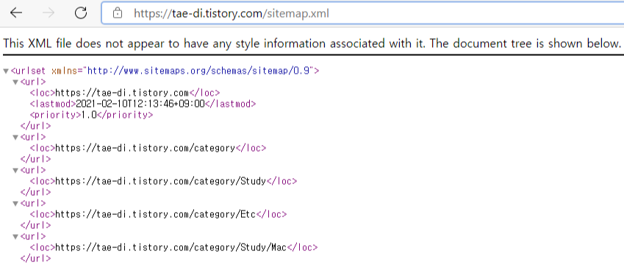Select loc ending in category/Etc

click(156, 214)
